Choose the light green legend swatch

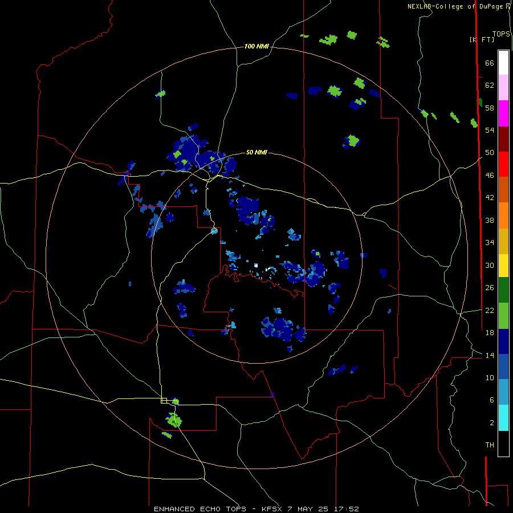(503, 316)
